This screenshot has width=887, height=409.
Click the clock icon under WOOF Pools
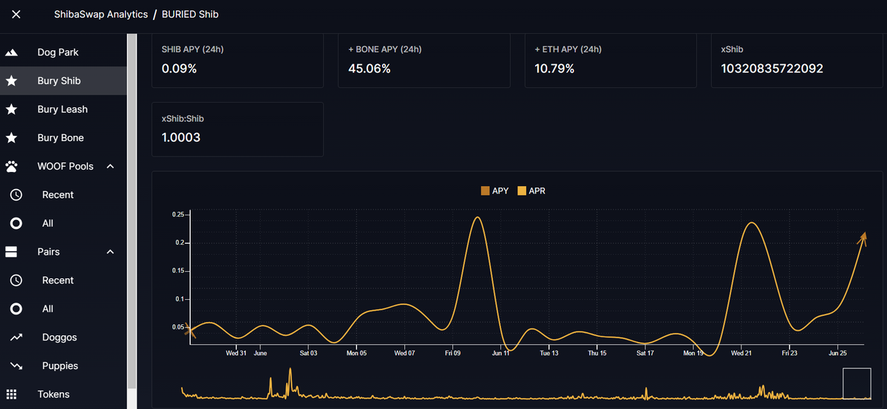16,195
